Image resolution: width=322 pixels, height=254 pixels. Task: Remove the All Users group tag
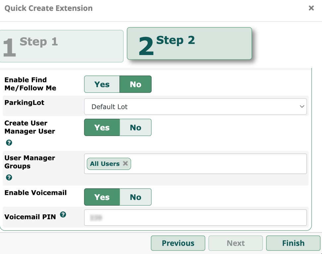click(125, 163)
